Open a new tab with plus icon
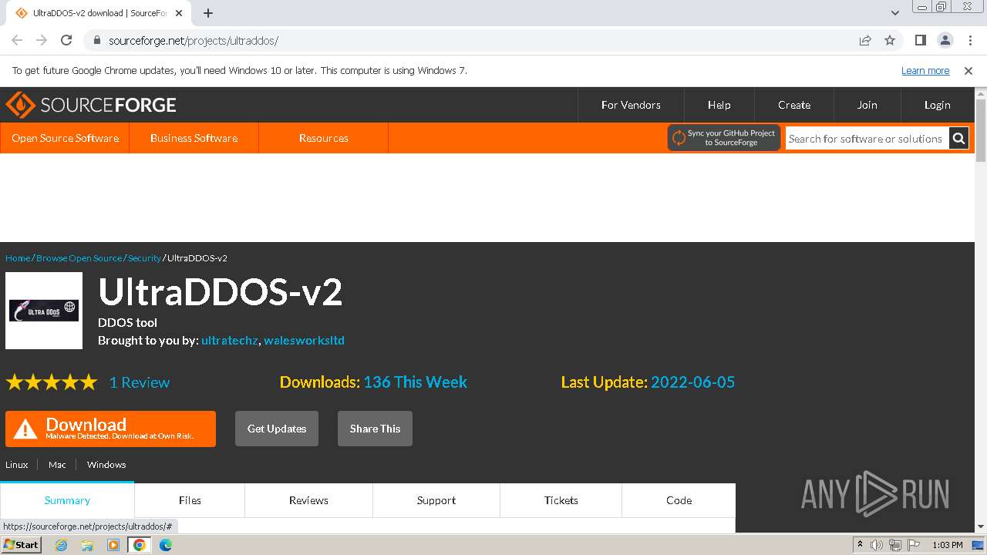 pos(208,13)
